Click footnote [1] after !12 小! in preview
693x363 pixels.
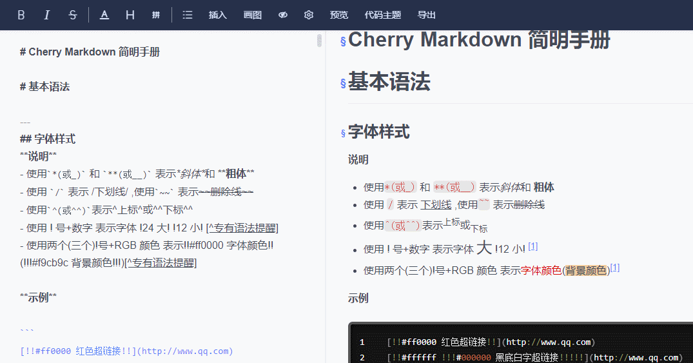532,246
